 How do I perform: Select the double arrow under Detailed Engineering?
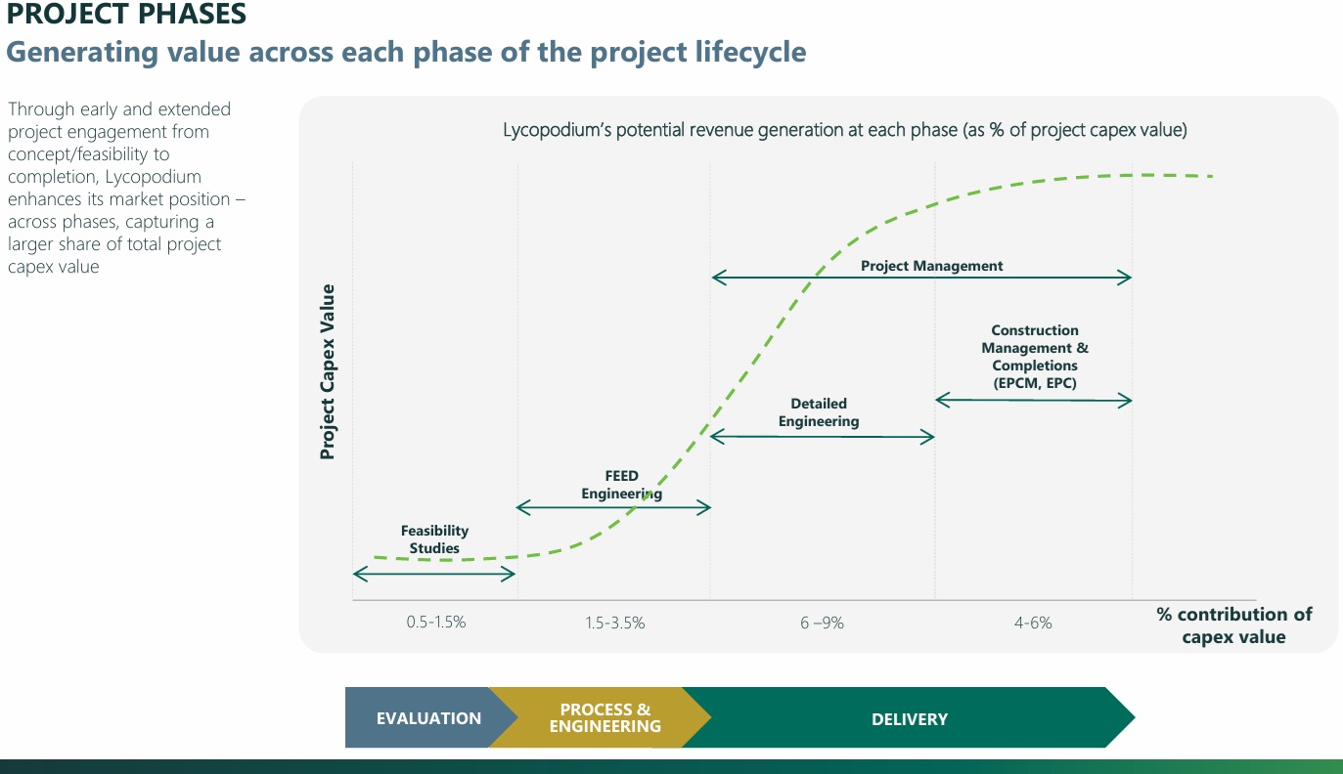[x=823, y=437]
